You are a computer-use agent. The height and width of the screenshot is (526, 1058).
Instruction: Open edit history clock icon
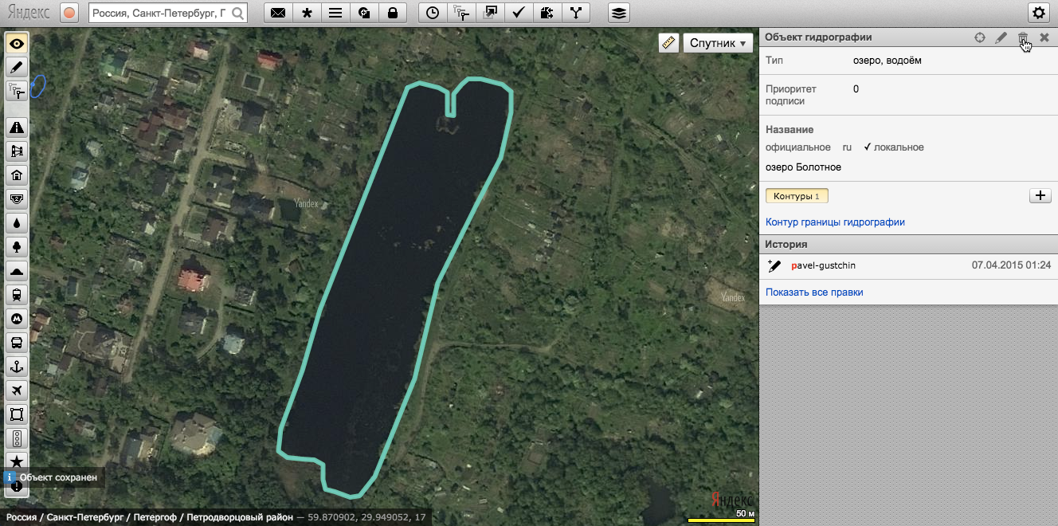432,13
